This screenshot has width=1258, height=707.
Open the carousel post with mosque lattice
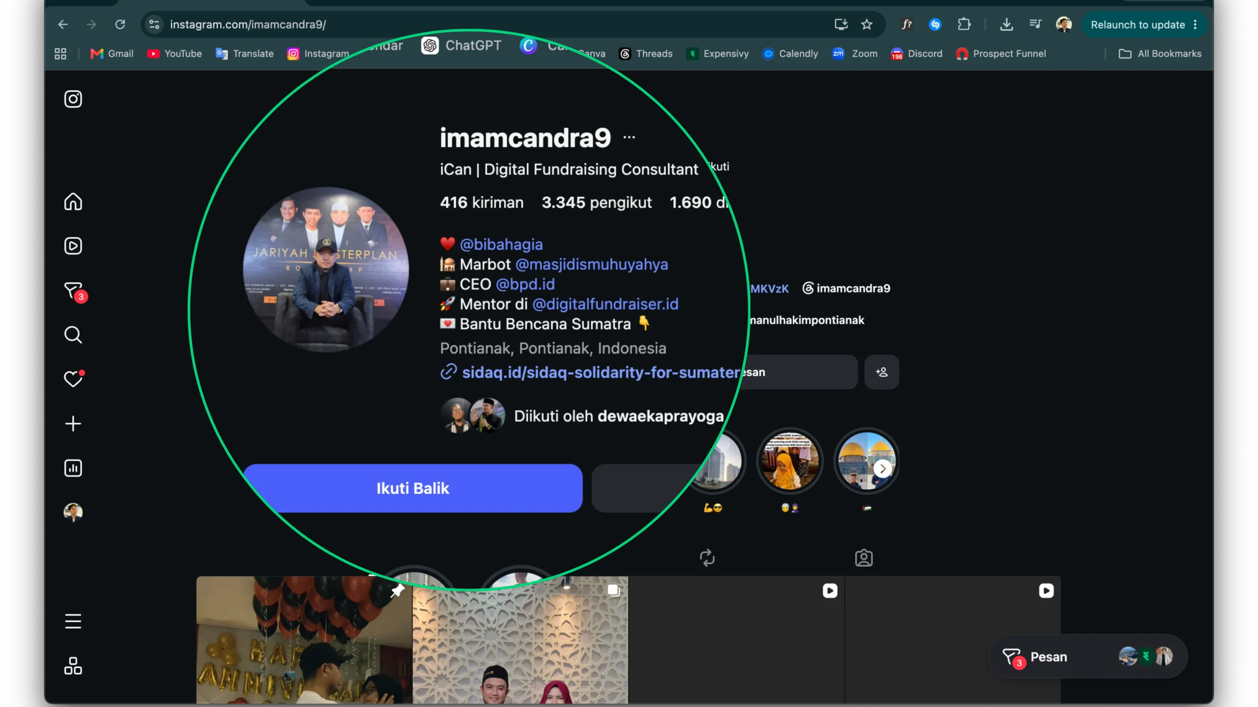[x=520, y=640]
